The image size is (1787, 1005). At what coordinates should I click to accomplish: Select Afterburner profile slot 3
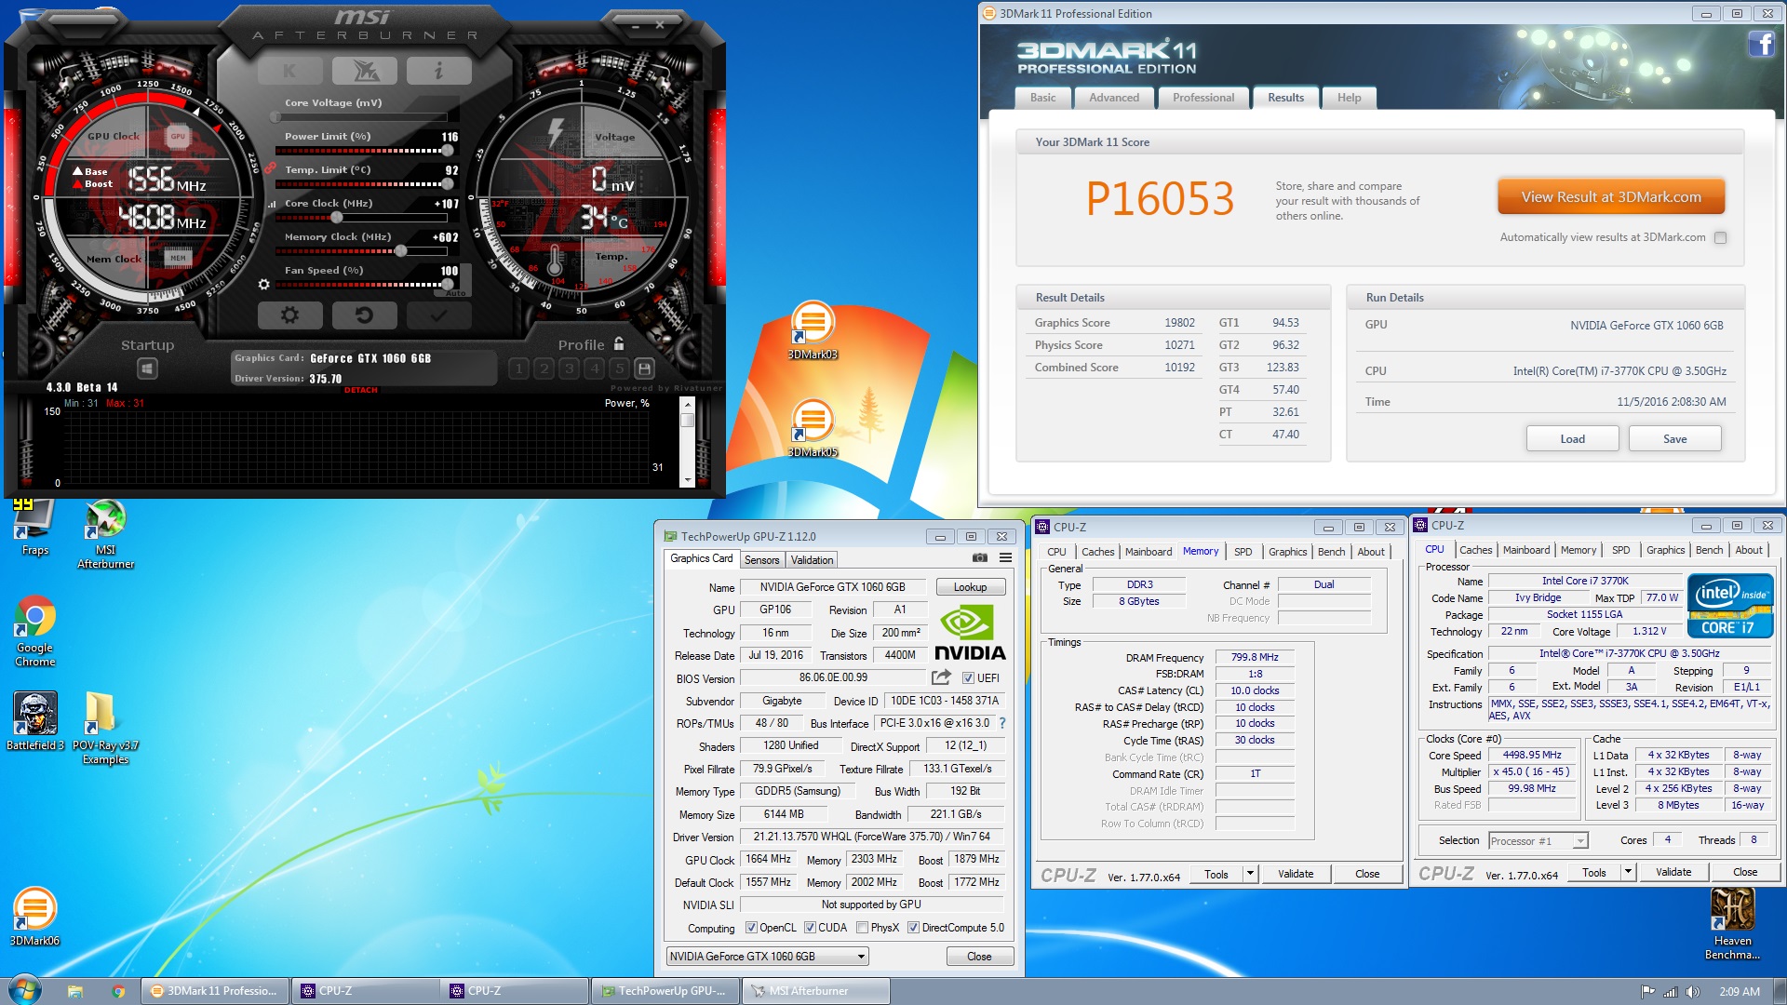tap(570, 368)
